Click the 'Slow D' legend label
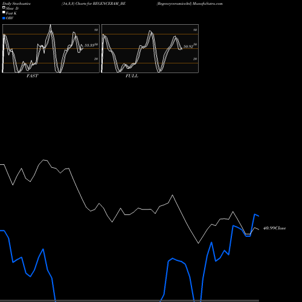Image resolution: width=302 pixels, height=302 pixels. [12, 8]
